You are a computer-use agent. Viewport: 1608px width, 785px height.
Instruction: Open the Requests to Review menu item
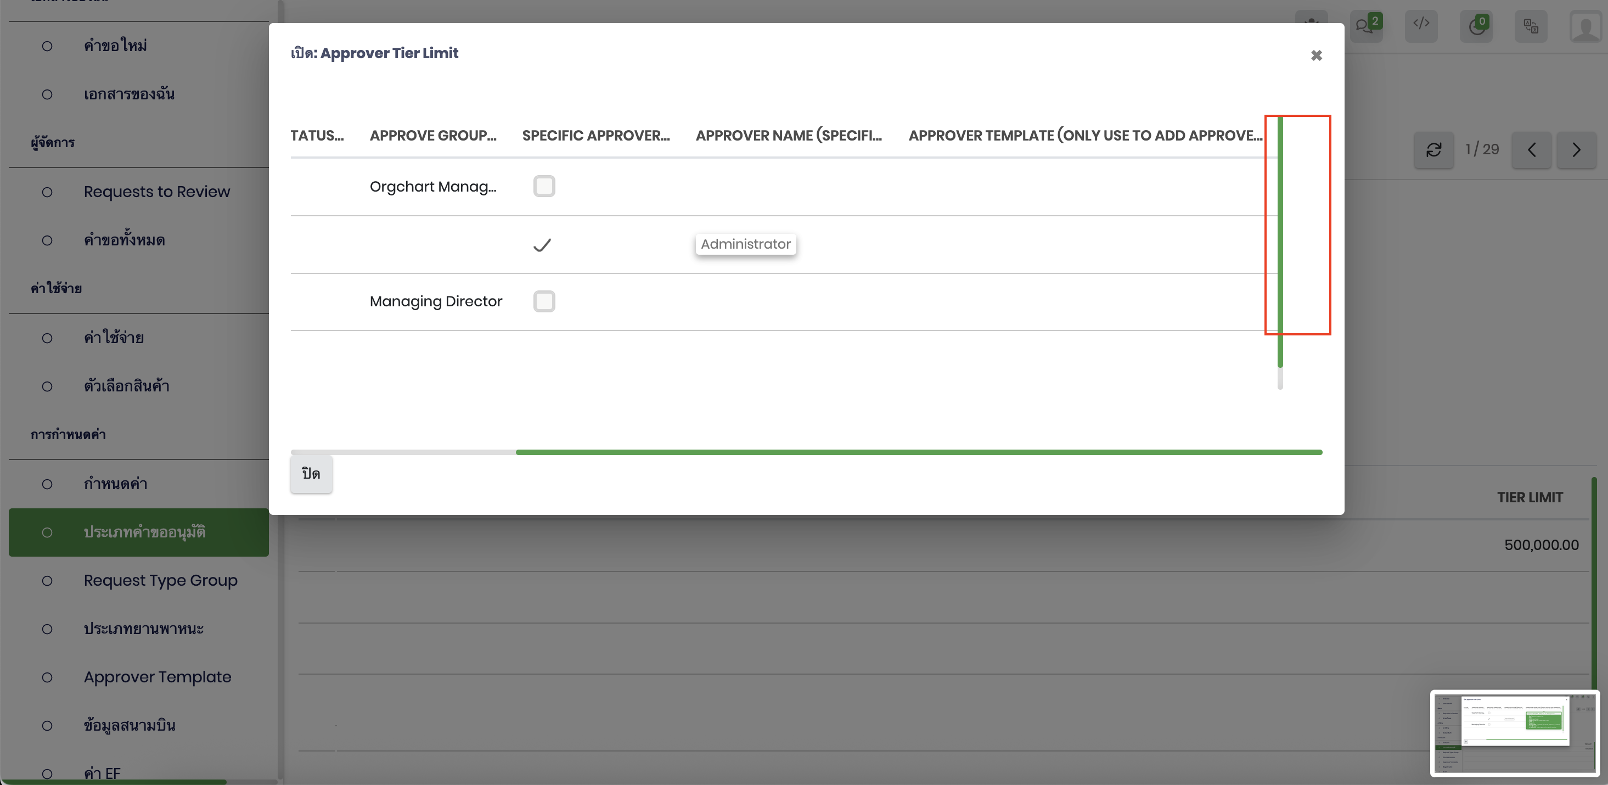pyautogui.click(x=156, y=192)
